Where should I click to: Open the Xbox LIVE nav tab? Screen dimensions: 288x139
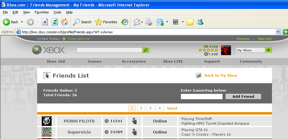point(173,61)
